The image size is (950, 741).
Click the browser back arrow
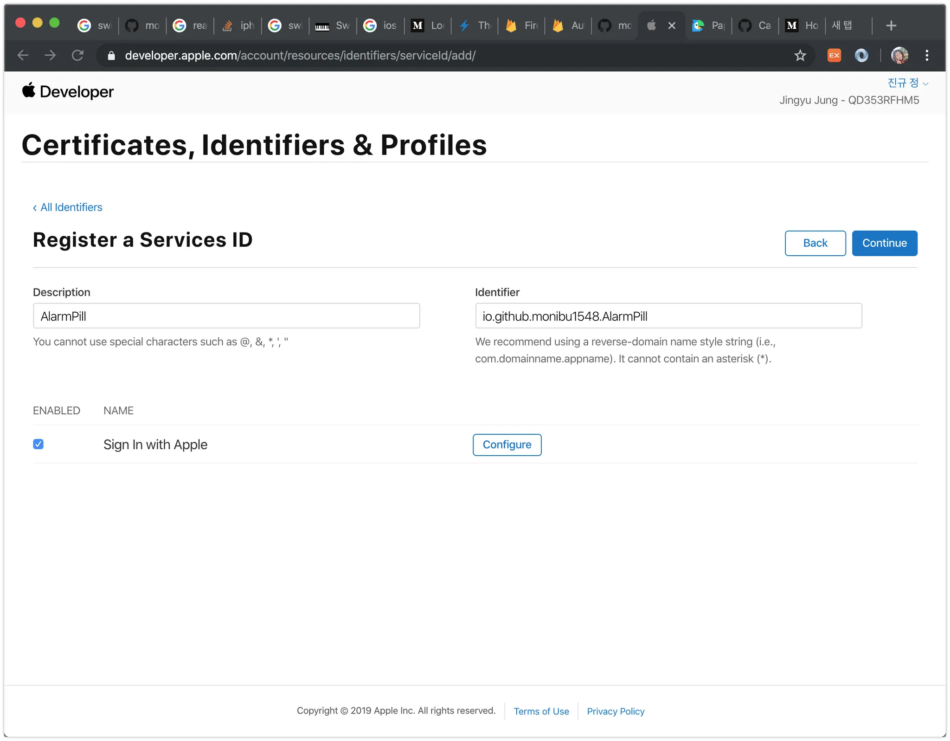tap(23, 56)
